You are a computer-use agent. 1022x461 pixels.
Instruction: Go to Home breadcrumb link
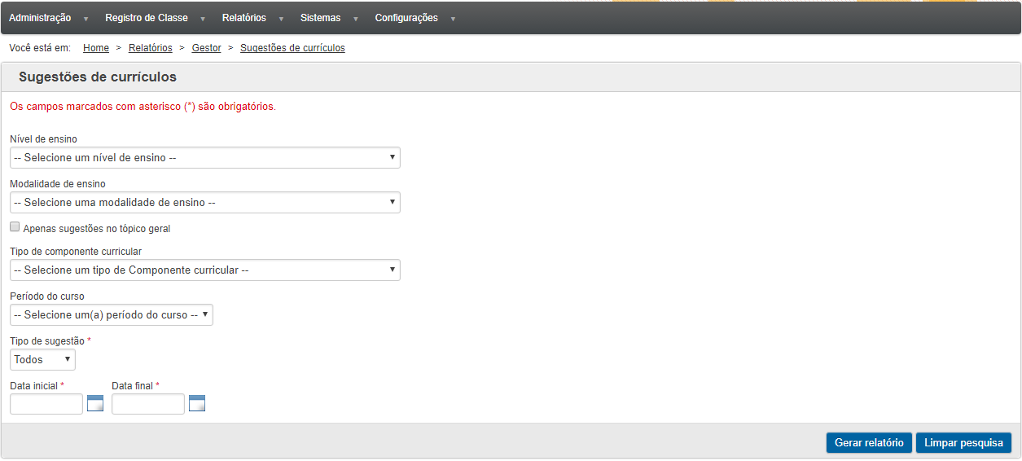point(96,48)
